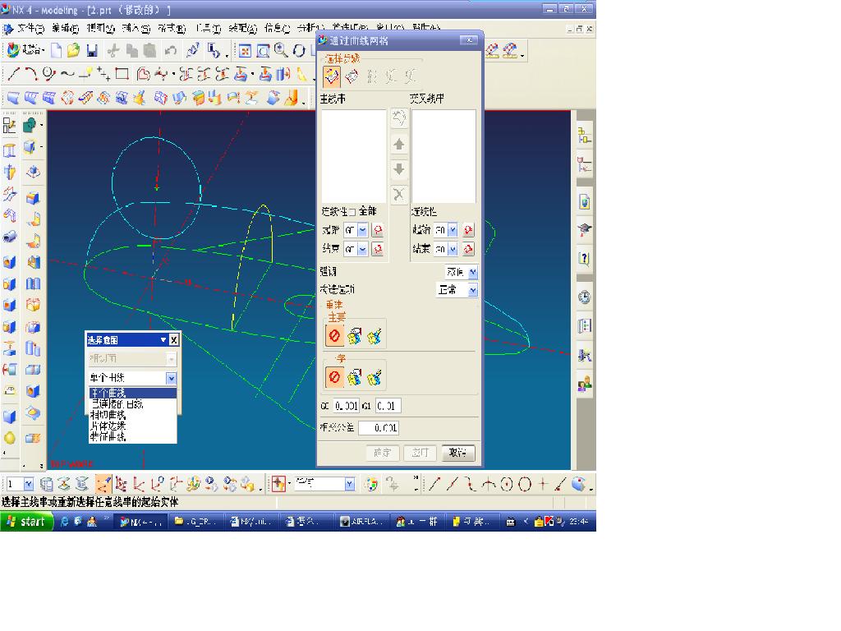Select the Line curve tool

point(13,73)
